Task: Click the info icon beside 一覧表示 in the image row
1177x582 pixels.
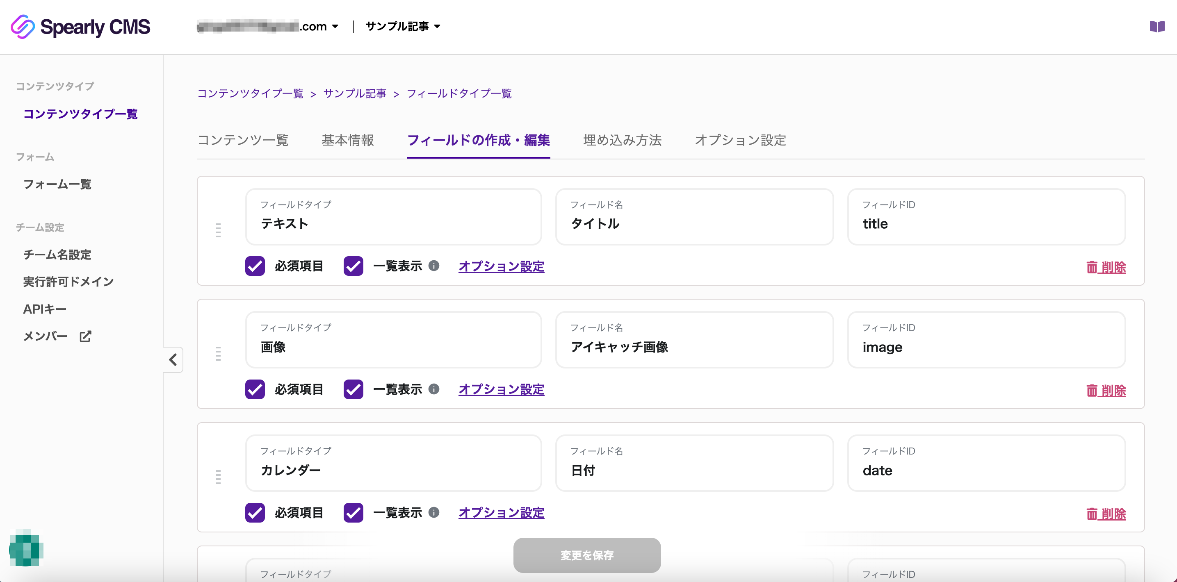Action: tap(433, 389)
